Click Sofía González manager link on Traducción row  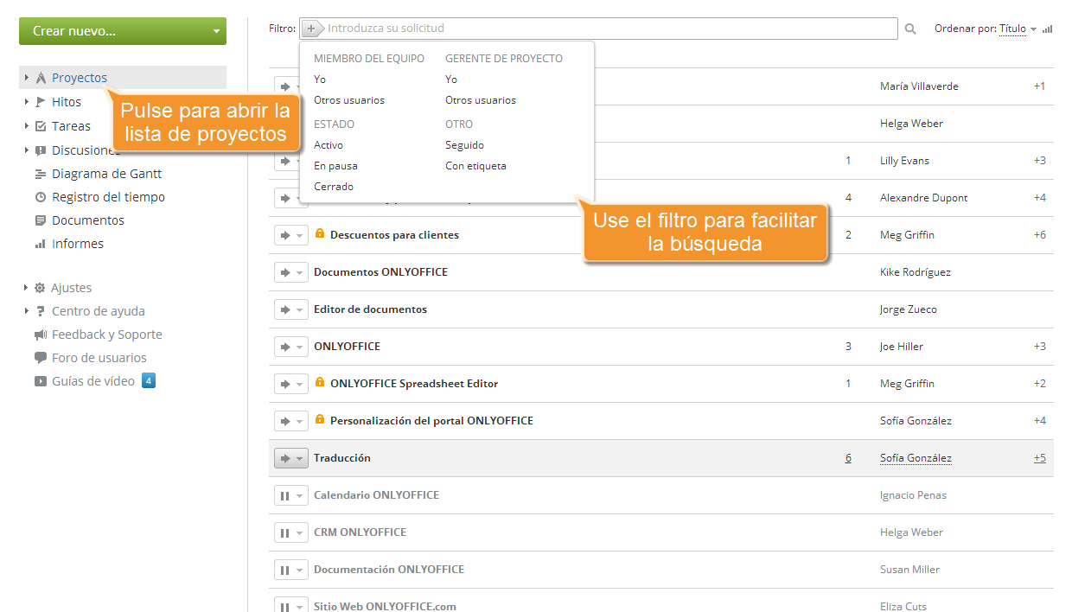tap(916, 458)
